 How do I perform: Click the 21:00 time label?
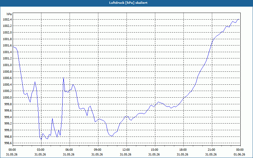(212, 150)
